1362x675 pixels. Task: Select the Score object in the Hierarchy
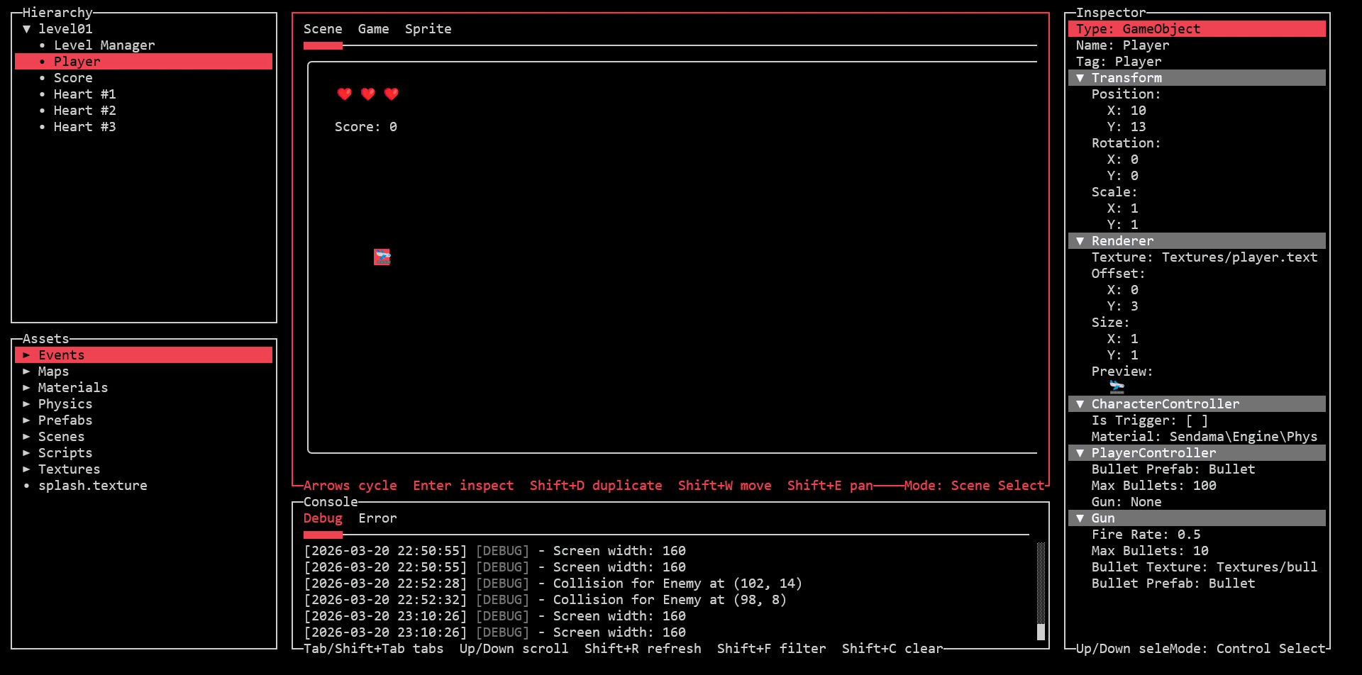(73, 77)
